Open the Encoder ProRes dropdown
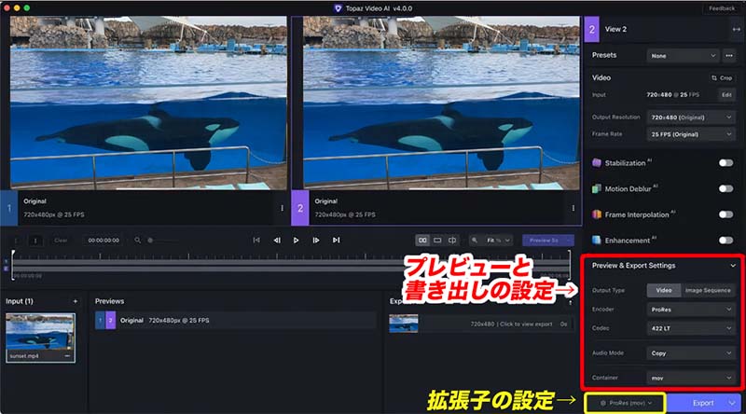 click(x=691, y=310)
